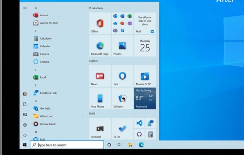
Task: Click the letter M index header
Action: coord(36,132)
